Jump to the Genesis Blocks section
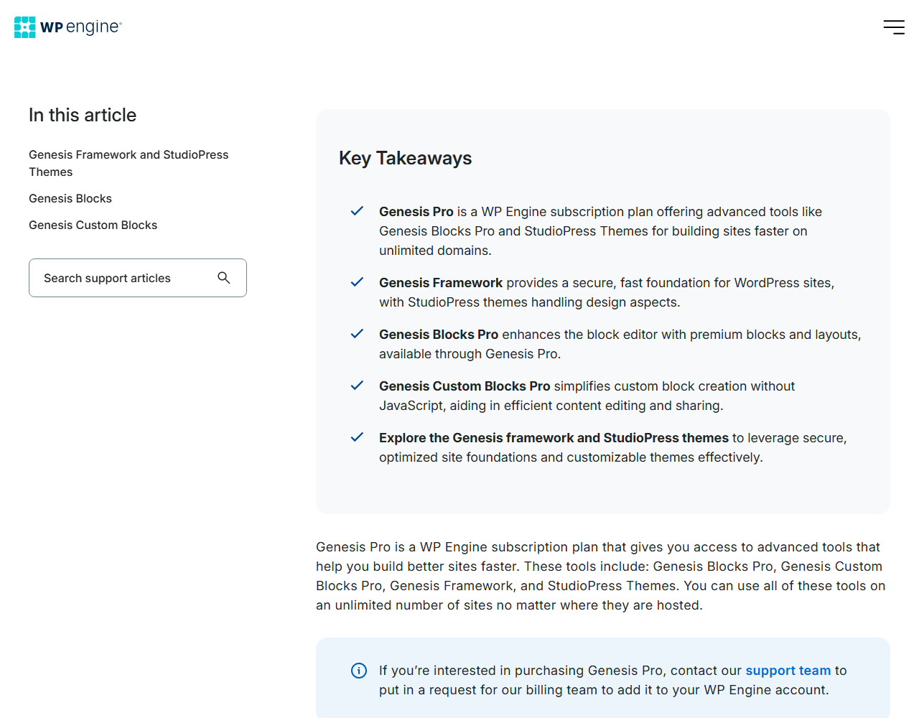Viewport: 919px width, 718px height. click(x=70, y=198)
